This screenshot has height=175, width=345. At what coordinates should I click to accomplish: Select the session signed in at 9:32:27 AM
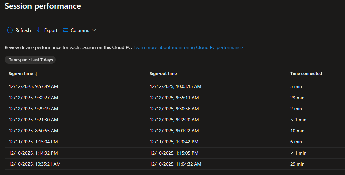(34, 98)
